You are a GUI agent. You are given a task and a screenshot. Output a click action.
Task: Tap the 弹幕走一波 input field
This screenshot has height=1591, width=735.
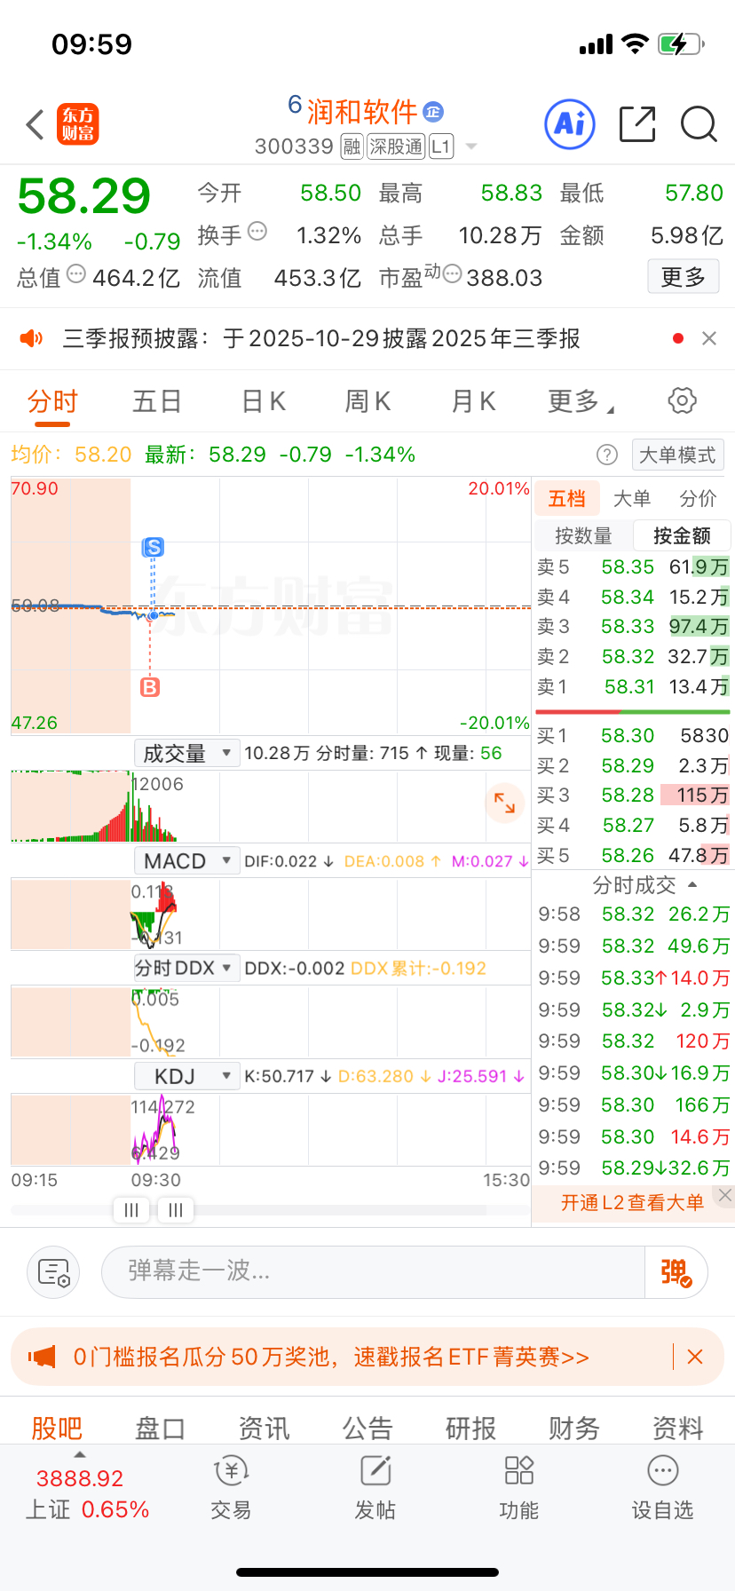point(374,1272)
